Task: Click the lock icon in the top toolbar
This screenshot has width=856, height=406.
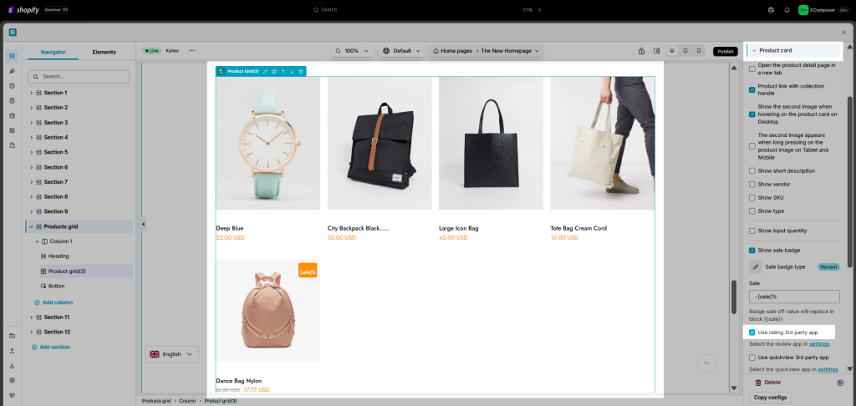Action: (x=641, y=51)
